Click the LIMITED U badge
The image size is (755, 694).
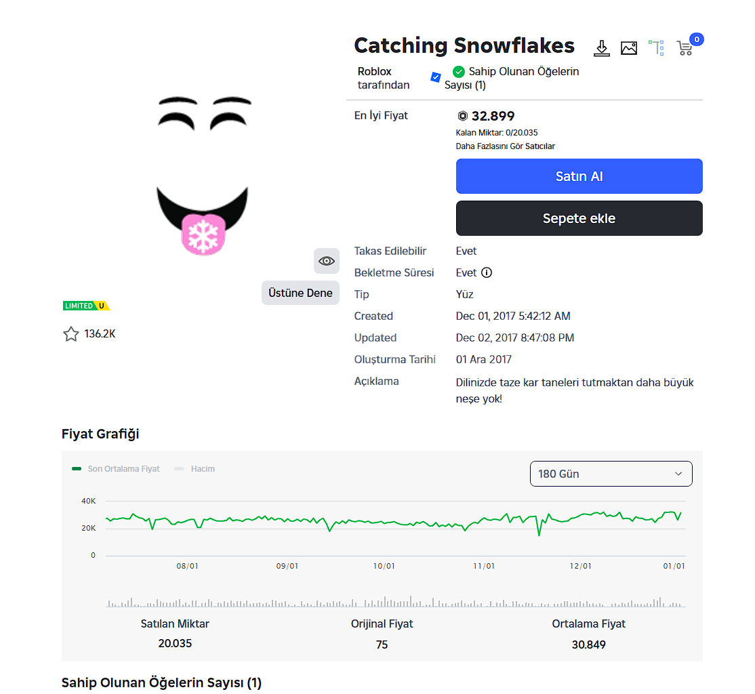[86, 306]
